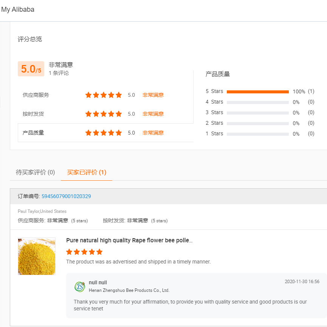Select the 买家已评价 (1) tab
Screen dimensions: 327x327
tap(87, 172)
